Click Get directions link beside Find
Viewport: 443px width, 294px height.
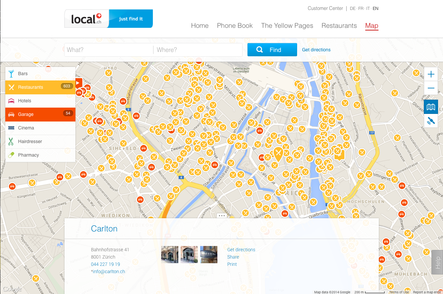(x=316, y=50)
